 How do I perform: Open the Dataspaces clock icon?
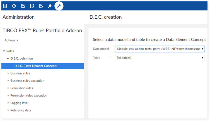click(14, 6)
